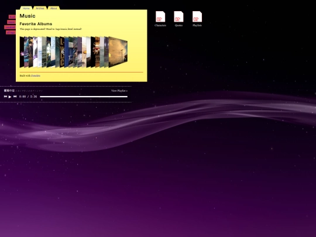
Task: Open the View Playlist link
Action: [119, 91]
